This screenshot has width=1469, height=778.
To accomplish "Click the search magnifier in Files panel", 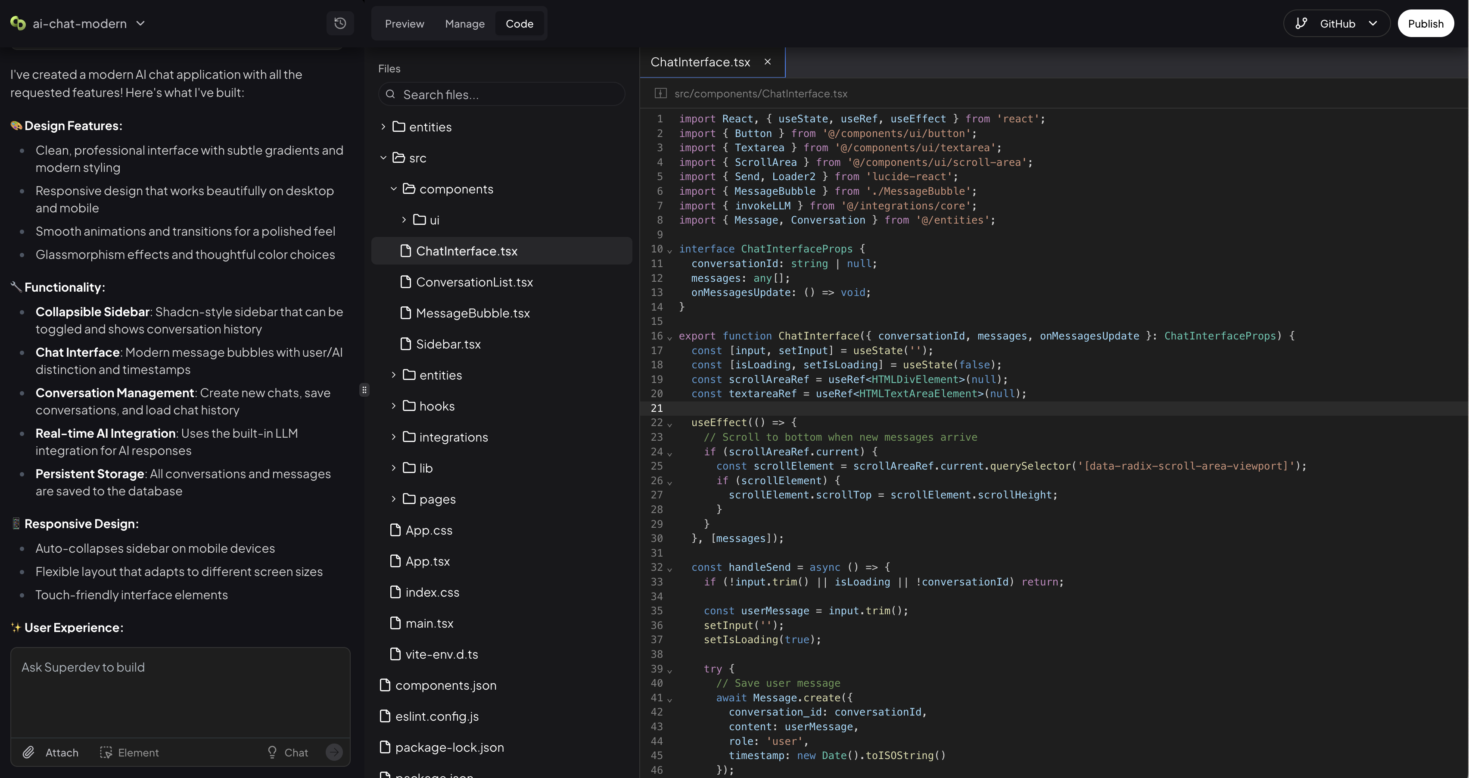I will tap(392, 94).
